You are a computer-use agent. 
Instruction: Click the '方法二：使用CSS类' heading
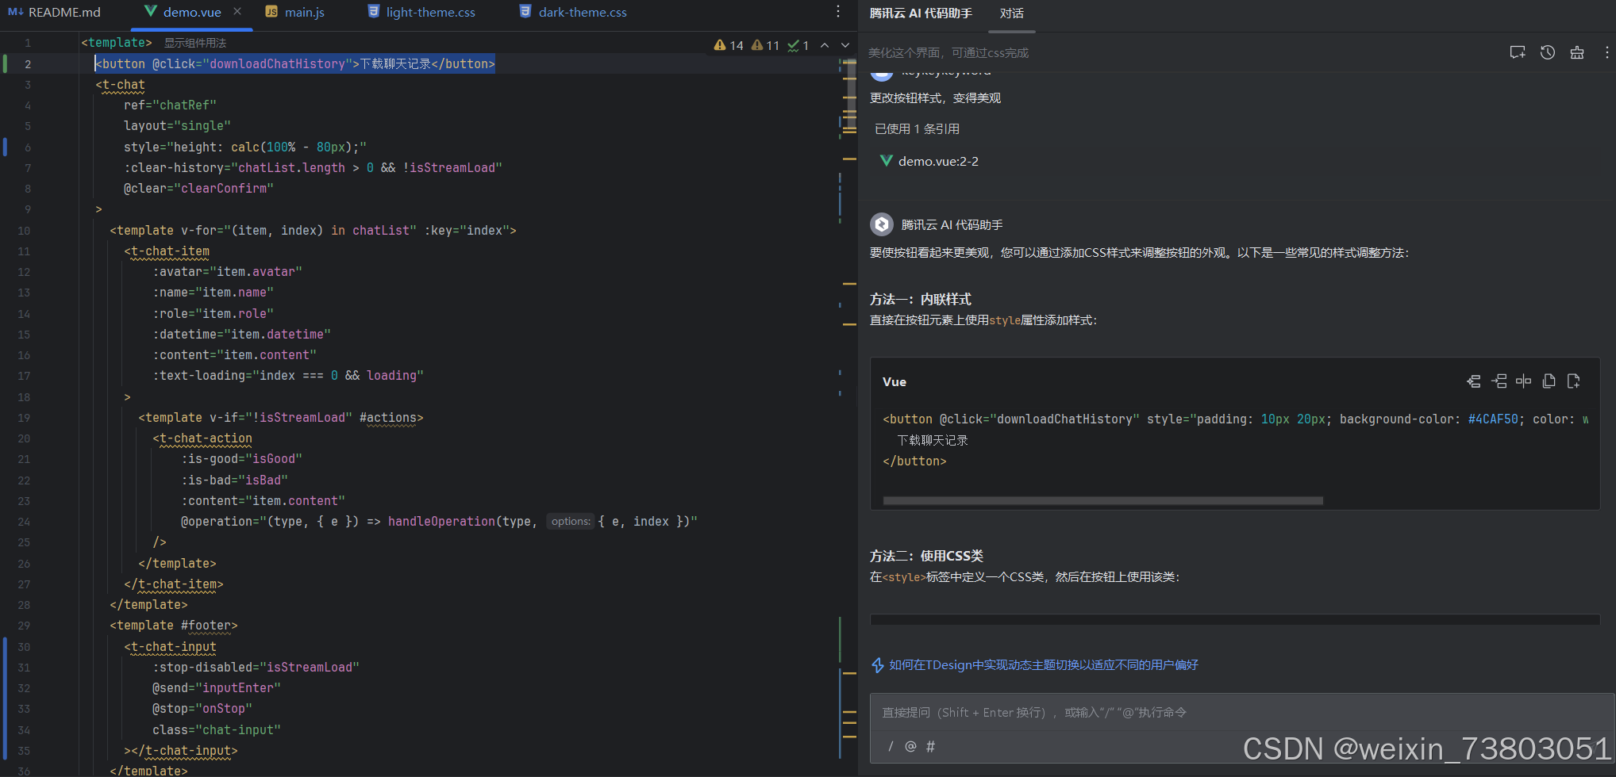tap(926, 556)
